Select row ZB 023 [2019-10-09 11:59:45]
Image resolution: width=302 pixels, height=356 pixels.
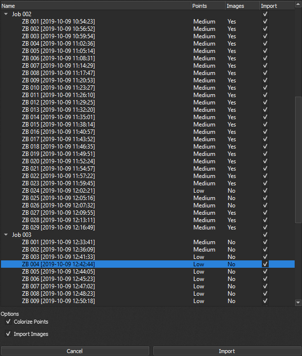click(x=148, y=183)
